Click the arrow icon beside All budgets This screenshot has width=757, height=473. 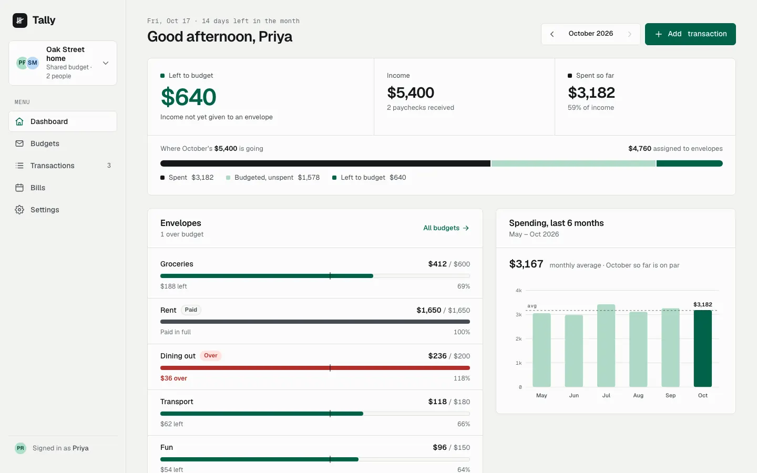466,228
